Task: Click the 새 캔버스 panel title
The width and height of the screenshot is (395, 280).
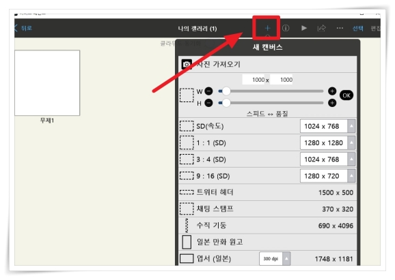Action: 267,47
